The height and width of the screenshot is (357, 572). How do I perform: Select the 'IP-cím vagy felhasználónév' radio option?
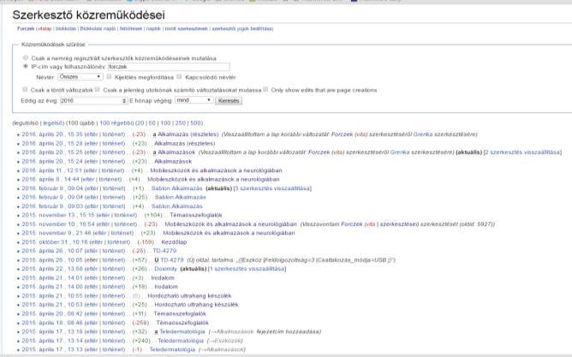[26, 67]
